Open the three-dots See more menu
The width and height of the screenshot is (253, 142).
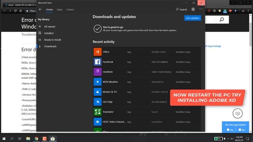(201, 9)
